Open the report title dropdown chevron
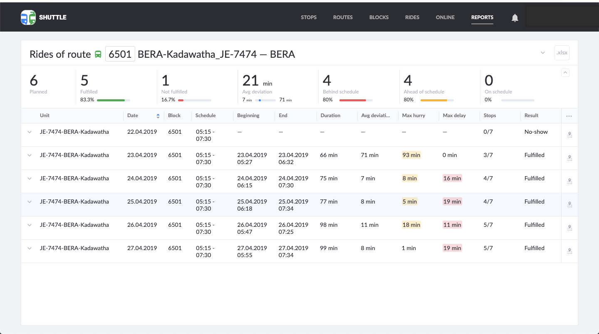The height and width of the screenshot is (334, 599). (x=543, y=53)
